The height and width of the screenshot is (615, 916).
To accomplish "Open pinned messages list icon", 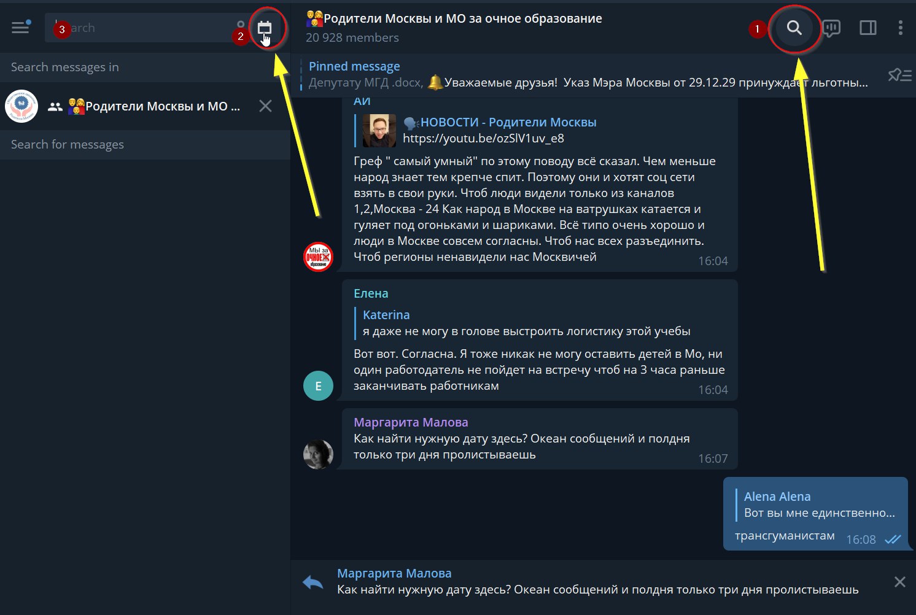I will pos(899,75).
